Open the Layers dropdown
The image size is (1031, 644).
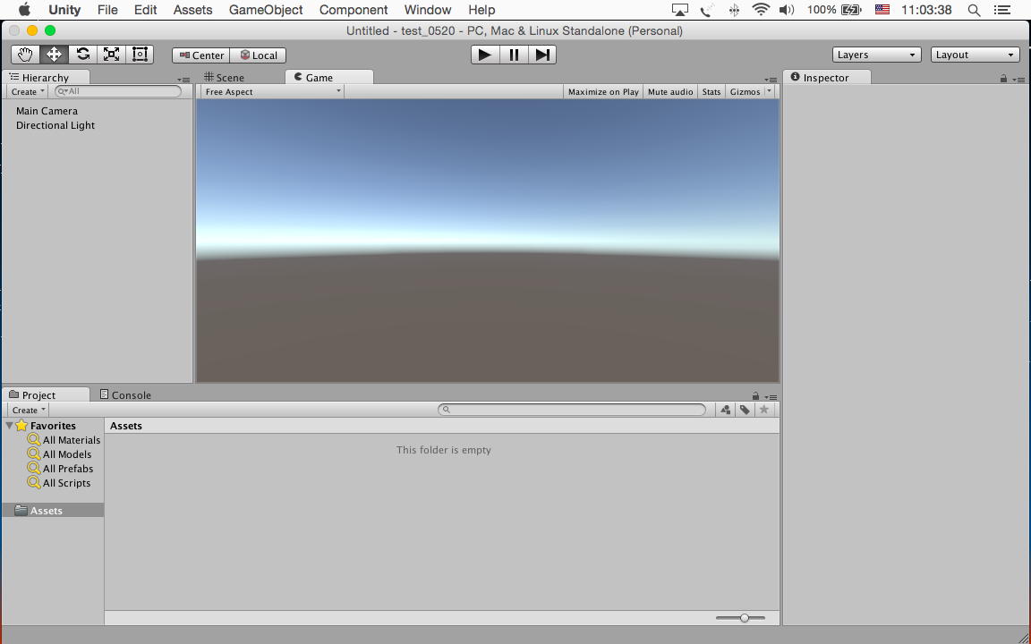pyautogui.click(x=876, y=55)
